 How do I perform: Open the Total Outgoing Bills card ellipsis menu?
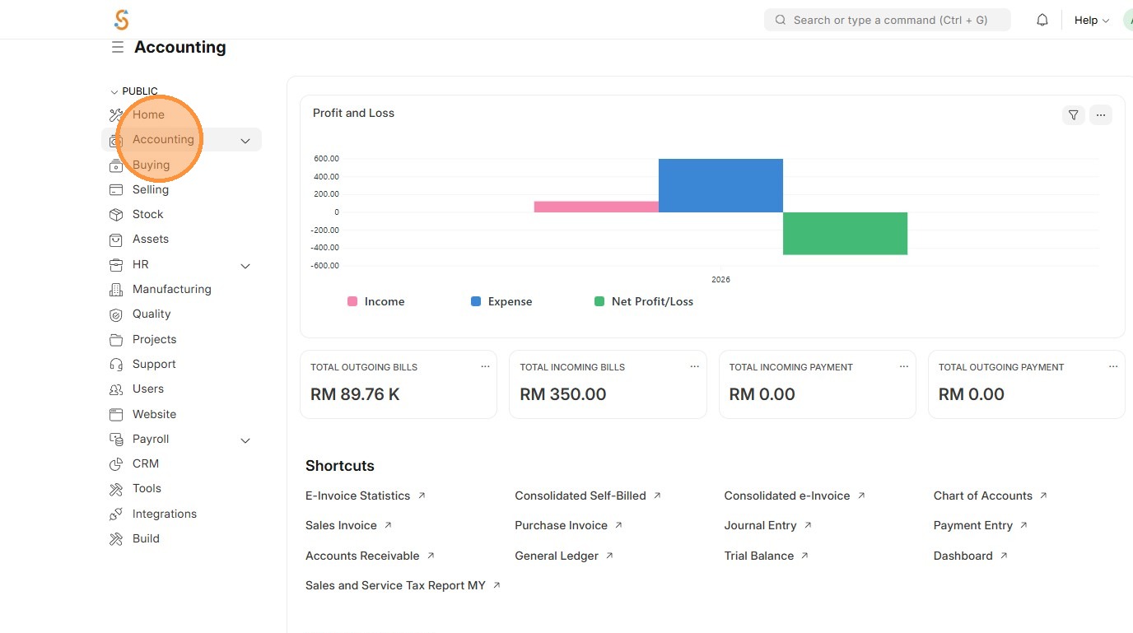(485, 367)
